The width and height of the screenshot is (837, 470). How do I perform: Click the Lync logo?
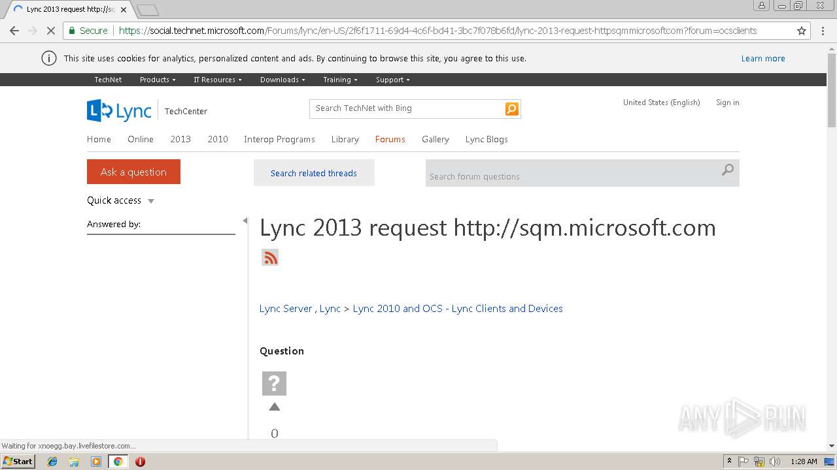[119, 111]
